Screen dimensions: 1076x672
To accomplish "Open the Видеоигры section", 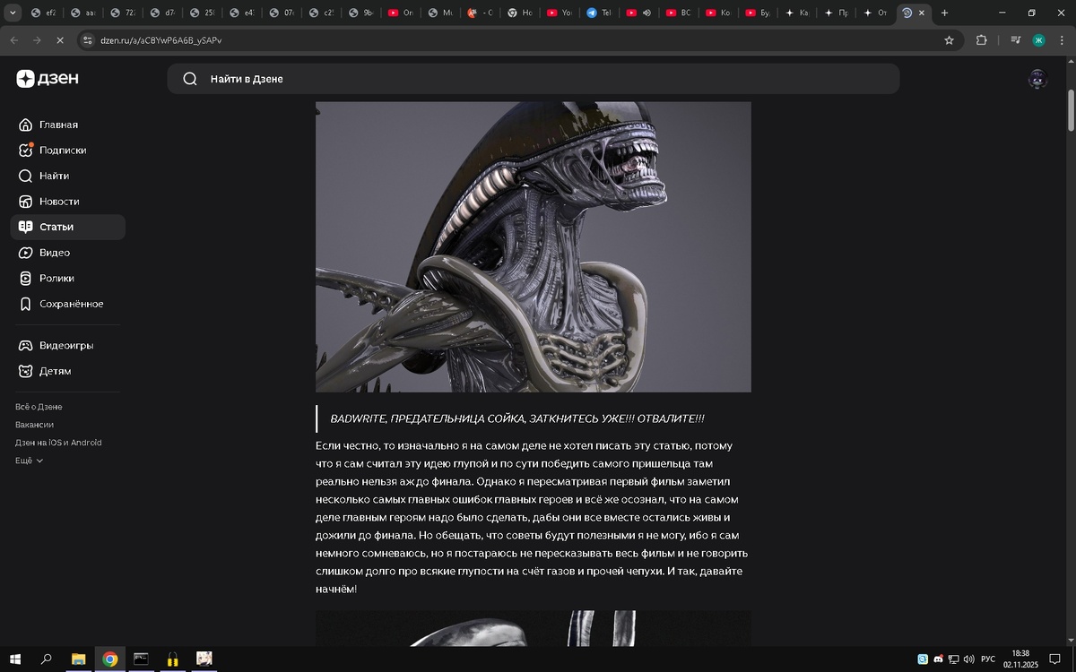I will 67,345.
